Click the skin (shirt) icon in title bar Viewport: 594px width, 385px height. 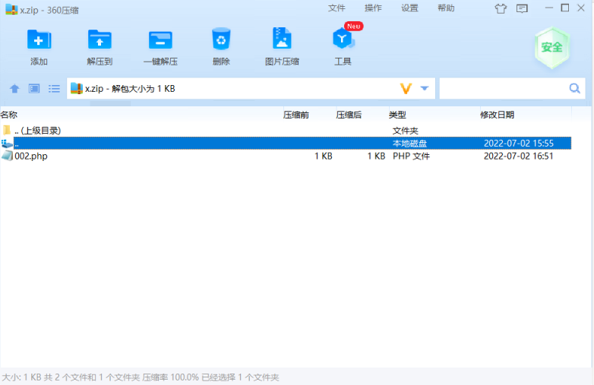(500, 9)
